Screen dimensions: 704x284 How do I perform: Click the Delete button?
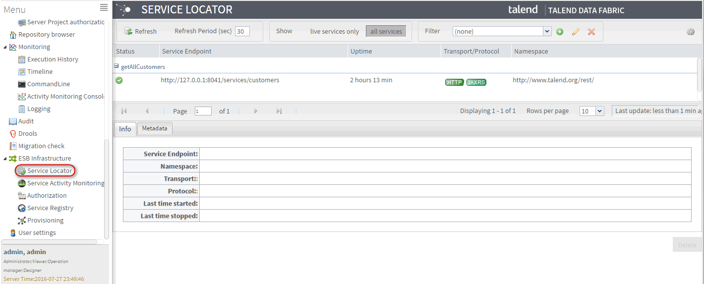[x=687, y=244]
